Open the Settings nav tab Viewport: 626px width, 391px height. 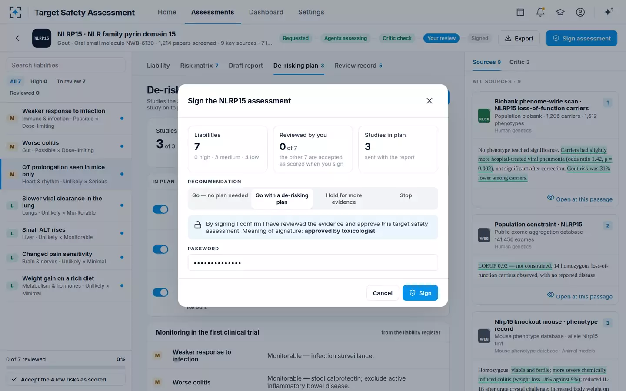(x=311, y=12)
